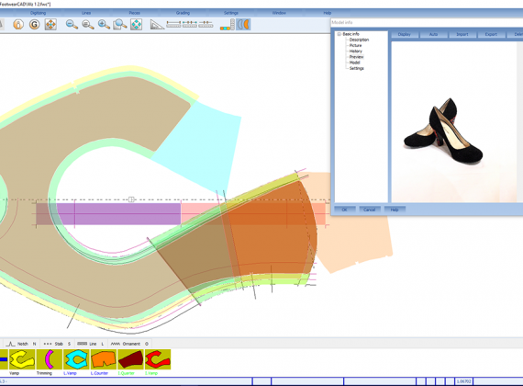Select the Notch marker tool
This screenshot has height=386, width=523.
21,344
